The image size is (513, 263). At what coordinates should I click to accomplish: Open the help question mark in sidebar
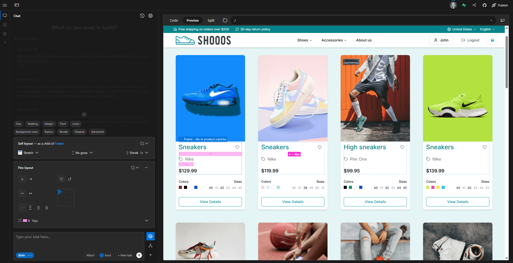5,43
